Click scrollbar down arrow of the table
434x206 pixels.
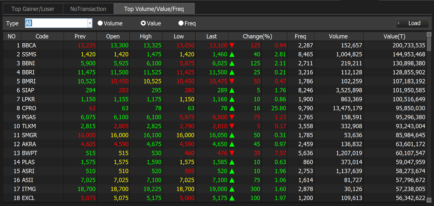[429, 200]
